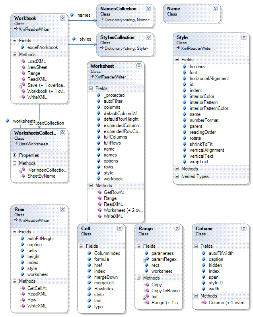This screenshot has height=317, width=253.
Task: Click the names association field icon
Action: 72,15
